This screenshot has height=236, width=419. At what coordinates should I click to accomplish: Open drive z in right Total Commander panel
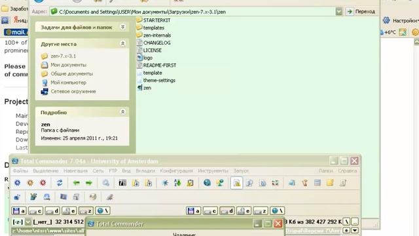pyautogui.click(x=261, y=211)
